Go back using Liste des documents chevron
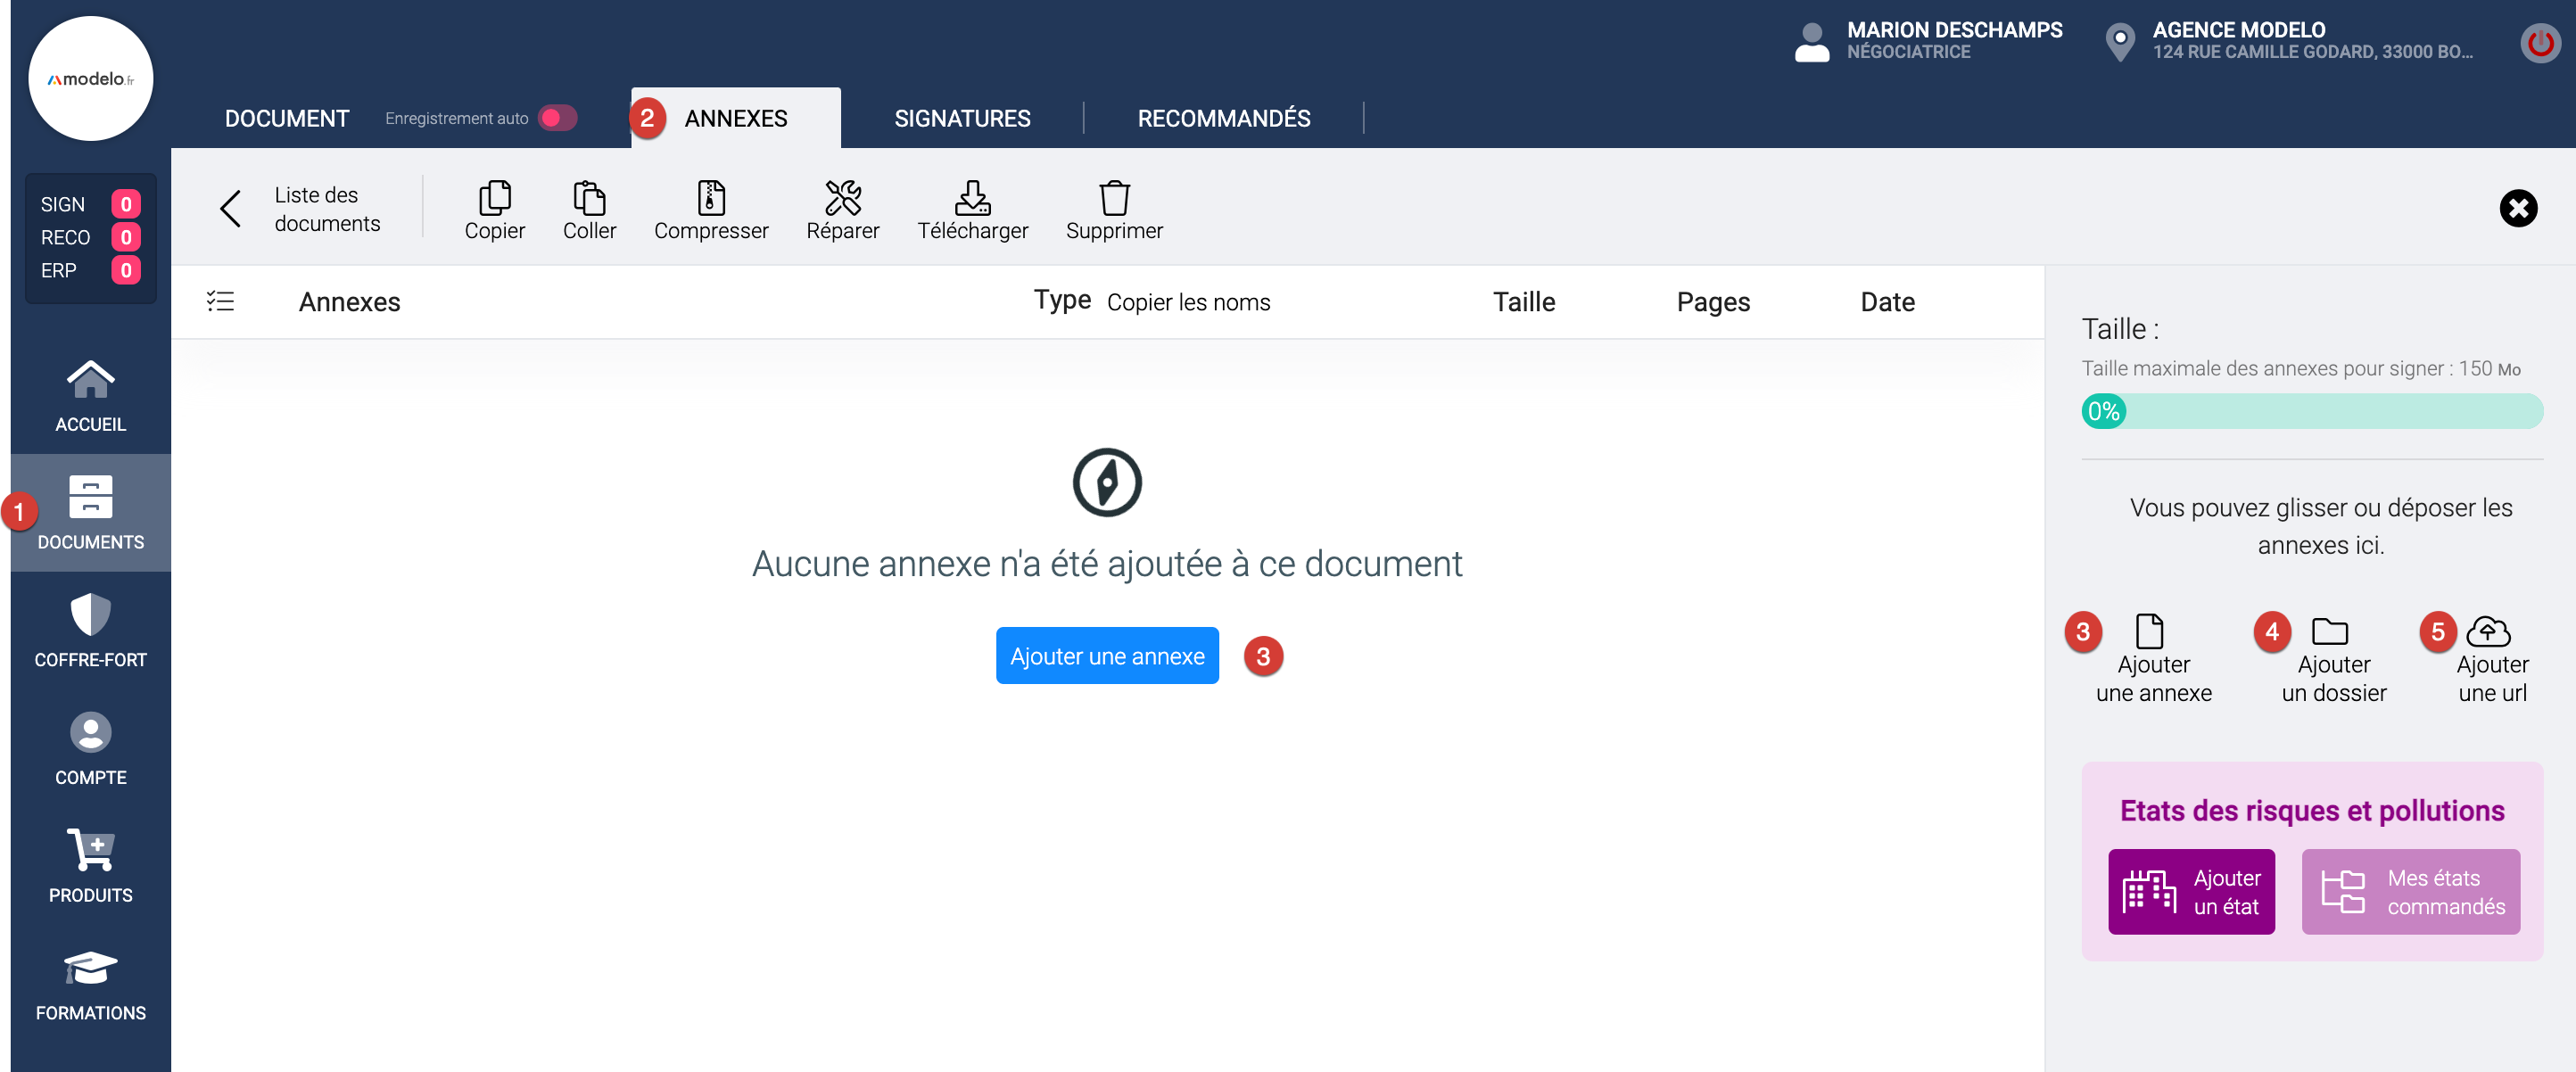This screenshot has height=1072, width=2576. coord(231,208)
